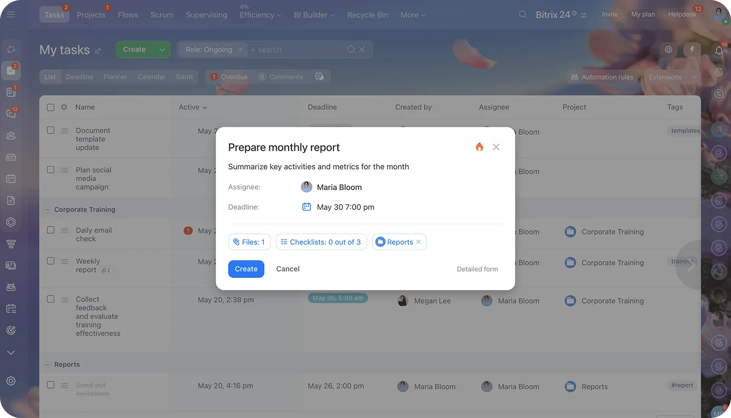Open task list settings gear icon
Image resolution: width=731 pixels, height=418 pixels.
(x=668, y=49)
